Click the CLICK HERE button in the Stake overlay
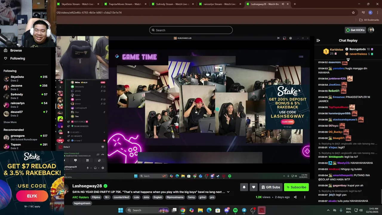This screenshot has height=215, width=382. point(287,122)
